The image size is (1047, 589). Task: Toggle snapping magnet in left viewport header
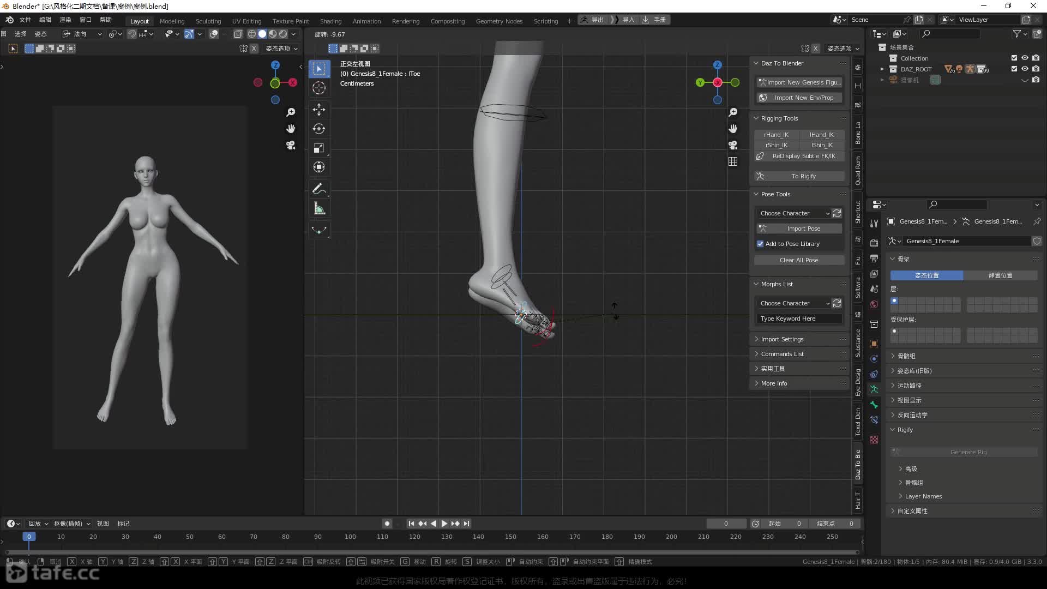(132, 34)
